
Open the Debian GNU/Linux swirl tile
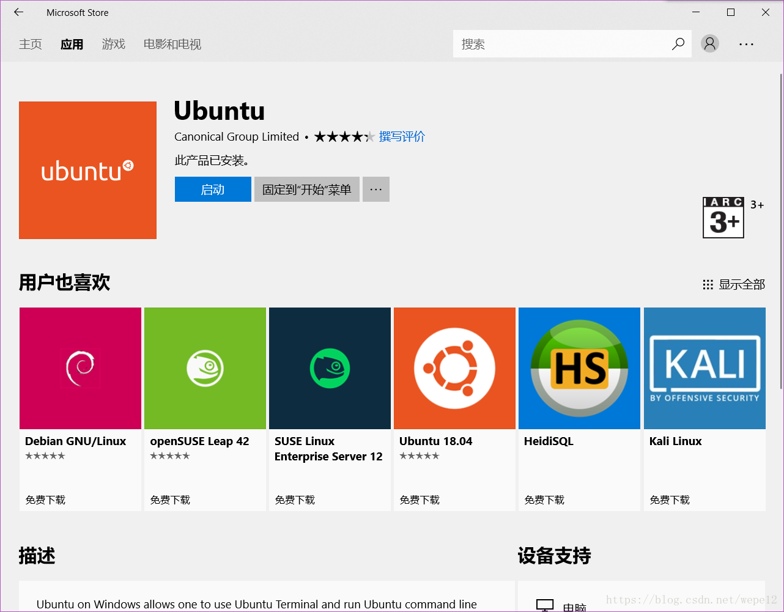[x=80, y=368]
